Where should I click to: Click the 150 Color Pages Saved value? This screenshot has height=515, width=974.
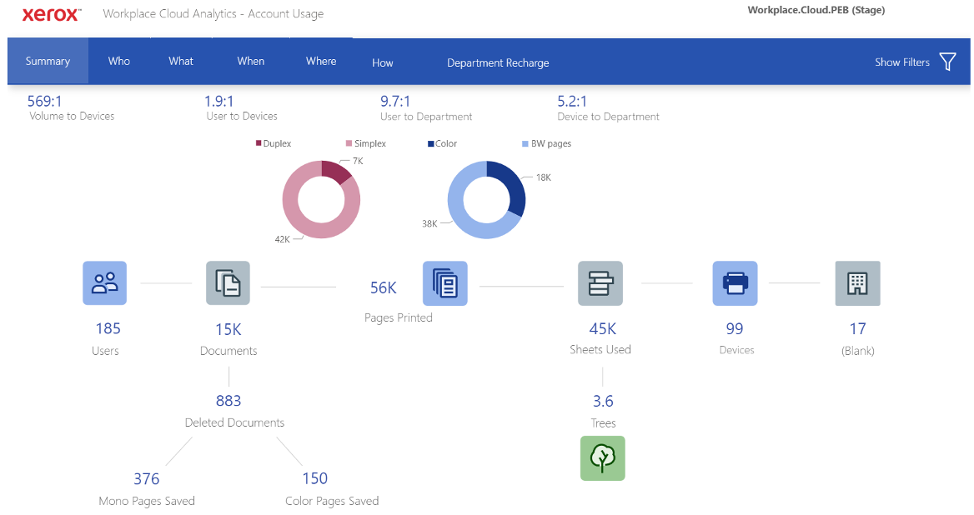click(x=315, y=478)
